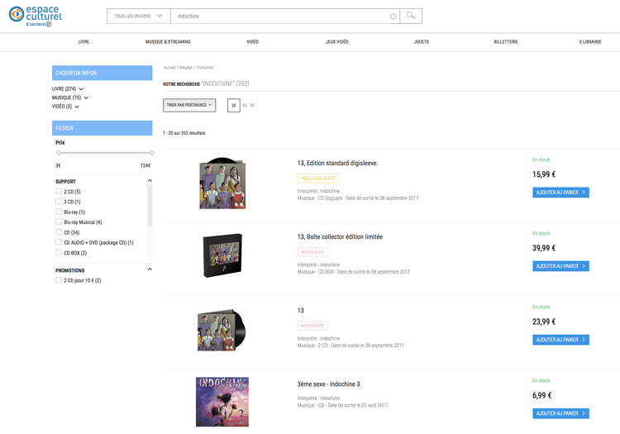Check the 3 CD (1) filter
The image size is (620, 434).
tap(59, 202)
